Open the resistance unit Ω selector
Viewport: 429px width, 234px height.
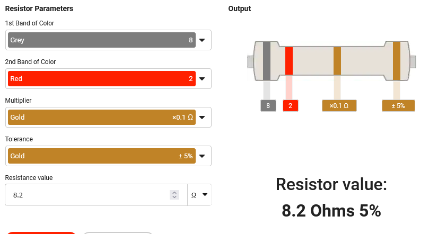click(199, 195)
